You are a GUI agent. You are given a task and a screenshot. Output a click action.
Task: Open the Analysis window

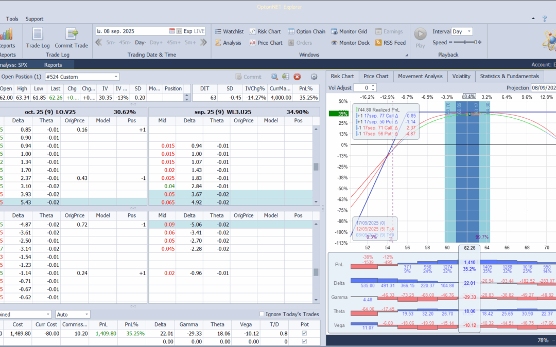tap(228, 43)
